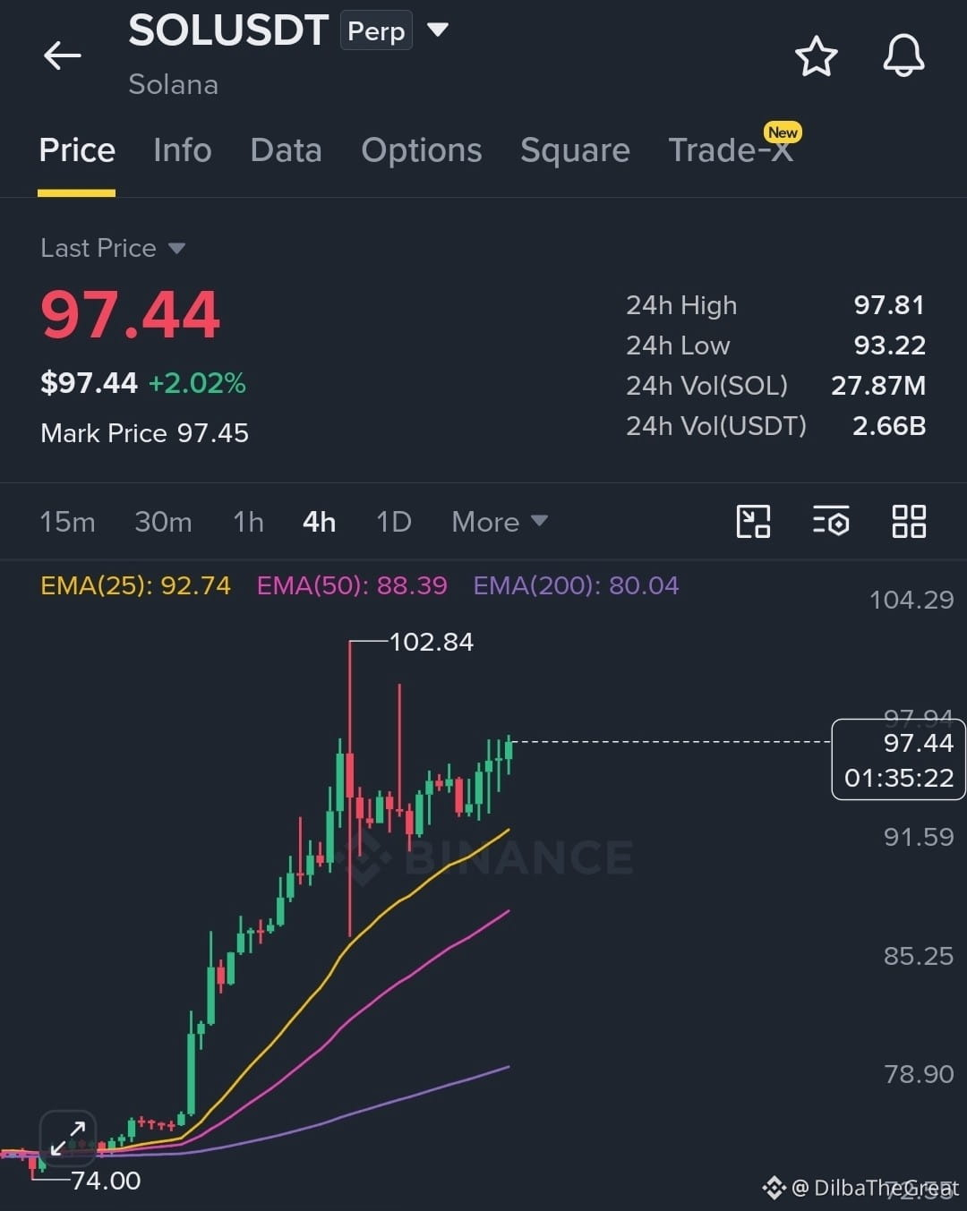This screenshot has height=1211, width=967.
Task: Expand chart to fullscreen with arrows icon
Action: click(67, 1139)
